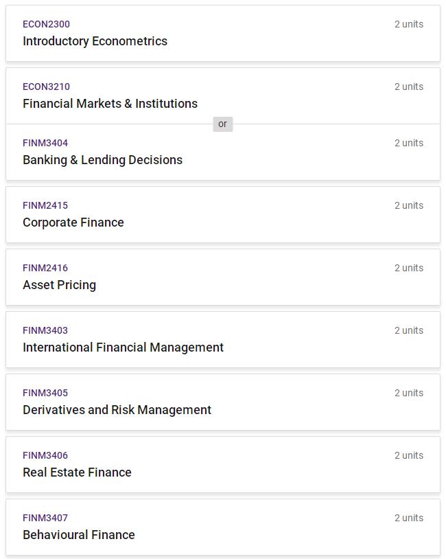Open the FINM2416 course code link
The image size is (446, 559).
pos(45,268)
